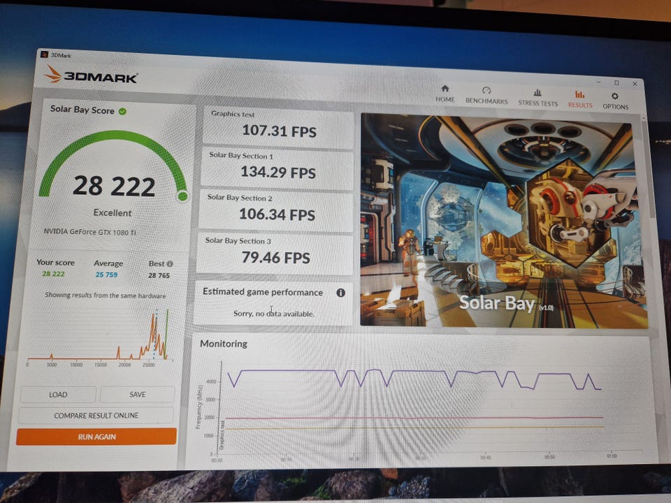This screenshot has height=503, width=671.
Task: Minimize the 3DMark window
Action: [599, 82]
